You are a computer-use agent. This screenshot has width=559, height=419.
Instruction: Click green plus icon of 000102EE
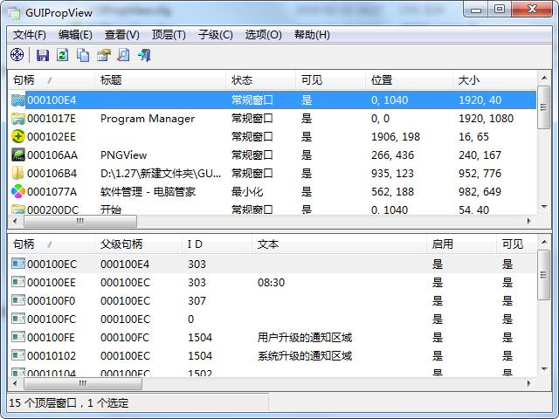(x=17, y=137)
